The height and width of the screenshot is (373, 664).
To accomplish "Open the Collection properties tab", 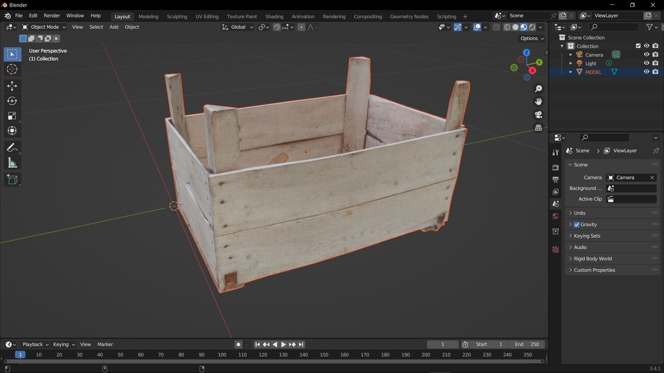I will [555, 231].
